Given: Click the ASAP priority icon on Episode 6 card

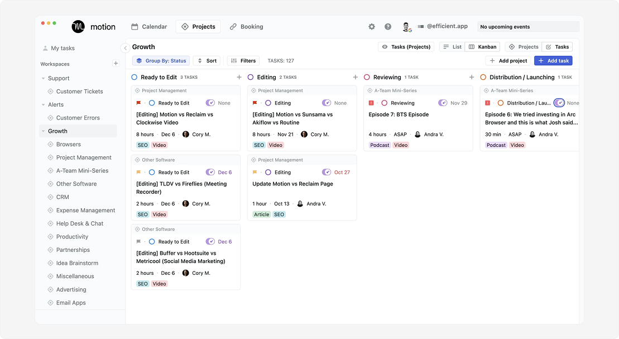Looking at the screenshot, I should 487,103.
